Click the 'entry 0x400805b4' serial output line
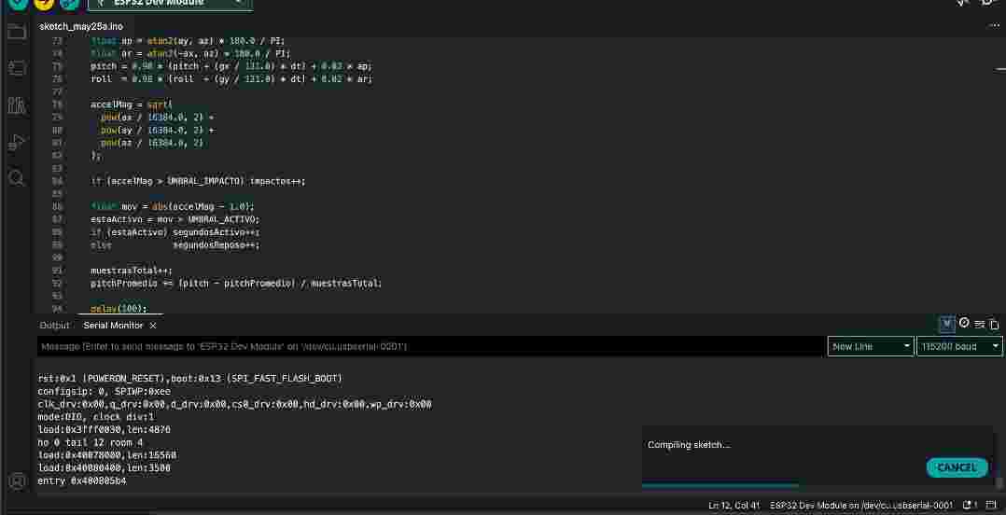Image resolution: width=1006 pixels, height=515 pixels. coord(82,480)
